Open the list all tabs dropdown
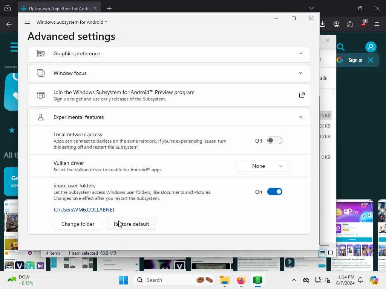The image size is (386, 289). tap(311, 8)
